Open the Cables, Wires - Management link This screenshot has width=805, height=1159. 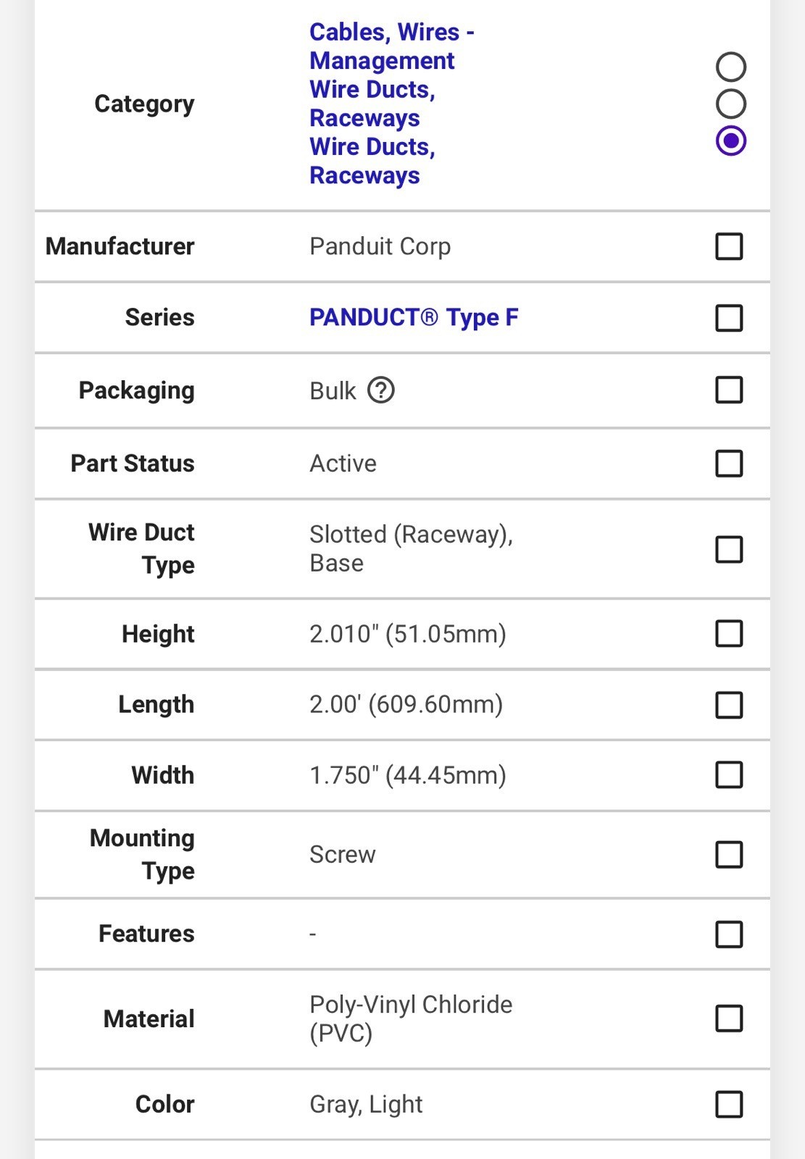(x=391, y=46)
